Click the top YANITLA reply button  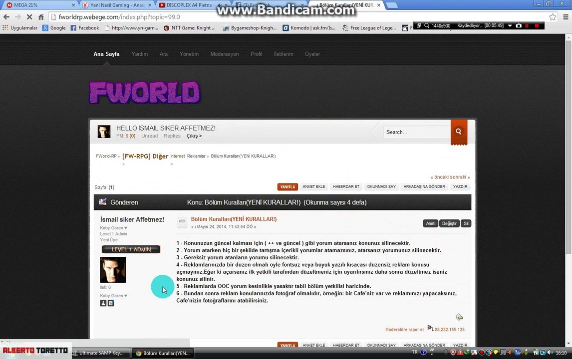coord(287,186)
